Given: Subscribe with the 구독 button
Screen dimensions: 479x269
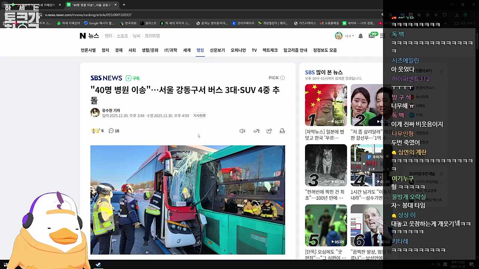Looking at the screenshot, I should point(133,78).
